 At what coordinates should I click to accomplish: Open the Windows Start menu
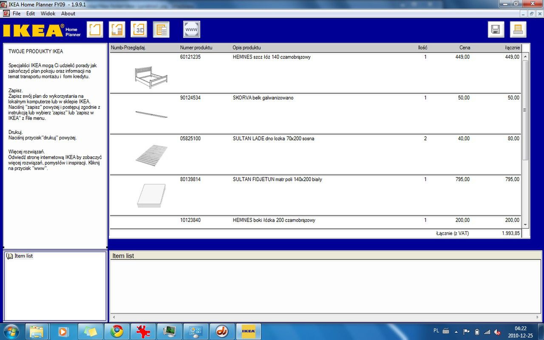[12, 331]
